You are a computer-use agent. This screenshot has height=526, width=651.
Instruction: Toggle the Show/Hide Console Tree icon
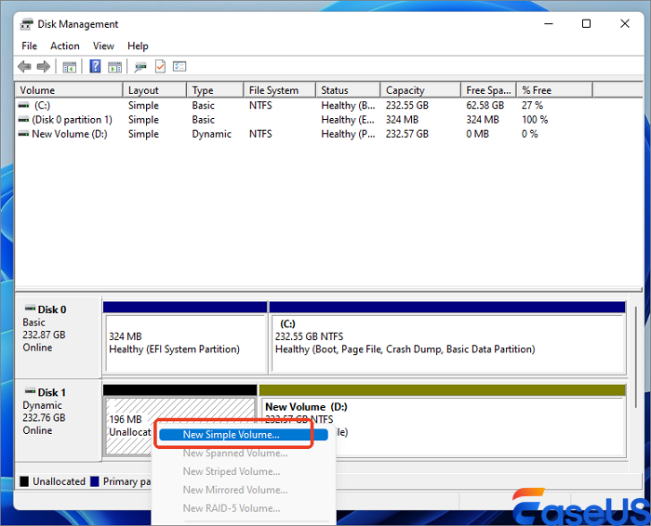coord(70,67)
